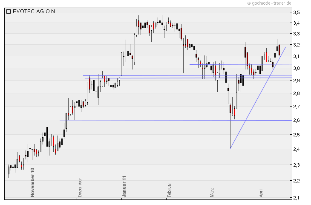Select the rising diagonal trendline

258,98
